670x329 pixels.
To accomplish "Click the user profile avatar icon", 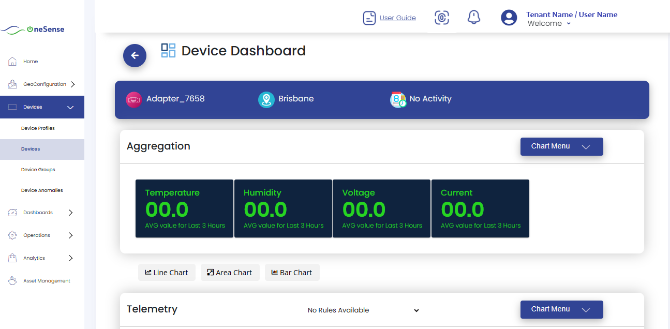I will point(509,18).
